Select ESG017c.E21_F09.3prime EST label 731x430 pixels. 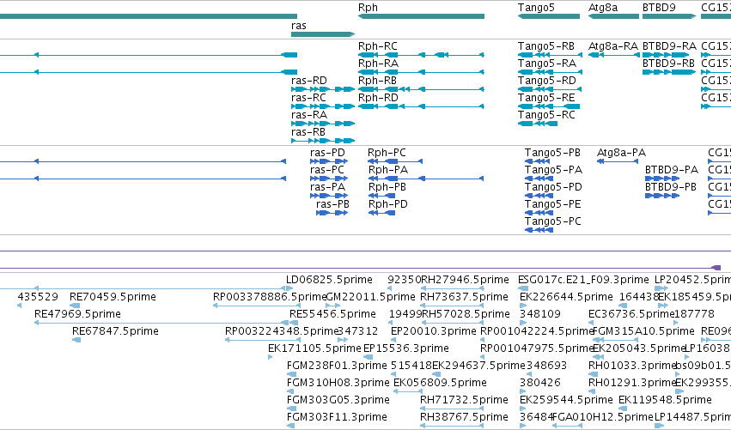583,280
